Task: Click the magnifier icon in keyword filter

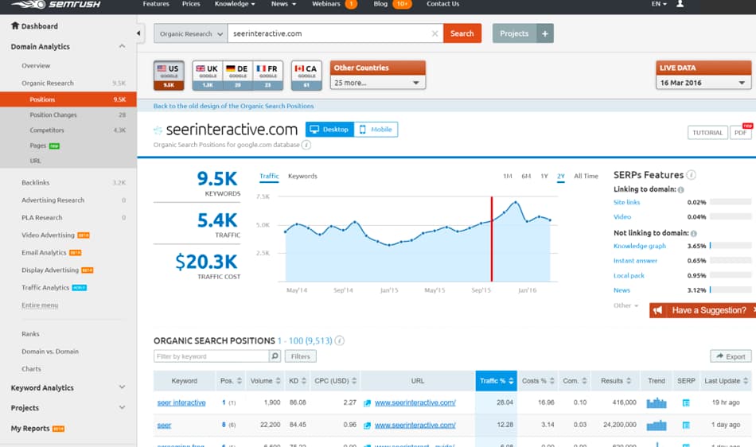Action: click(275, 356)
